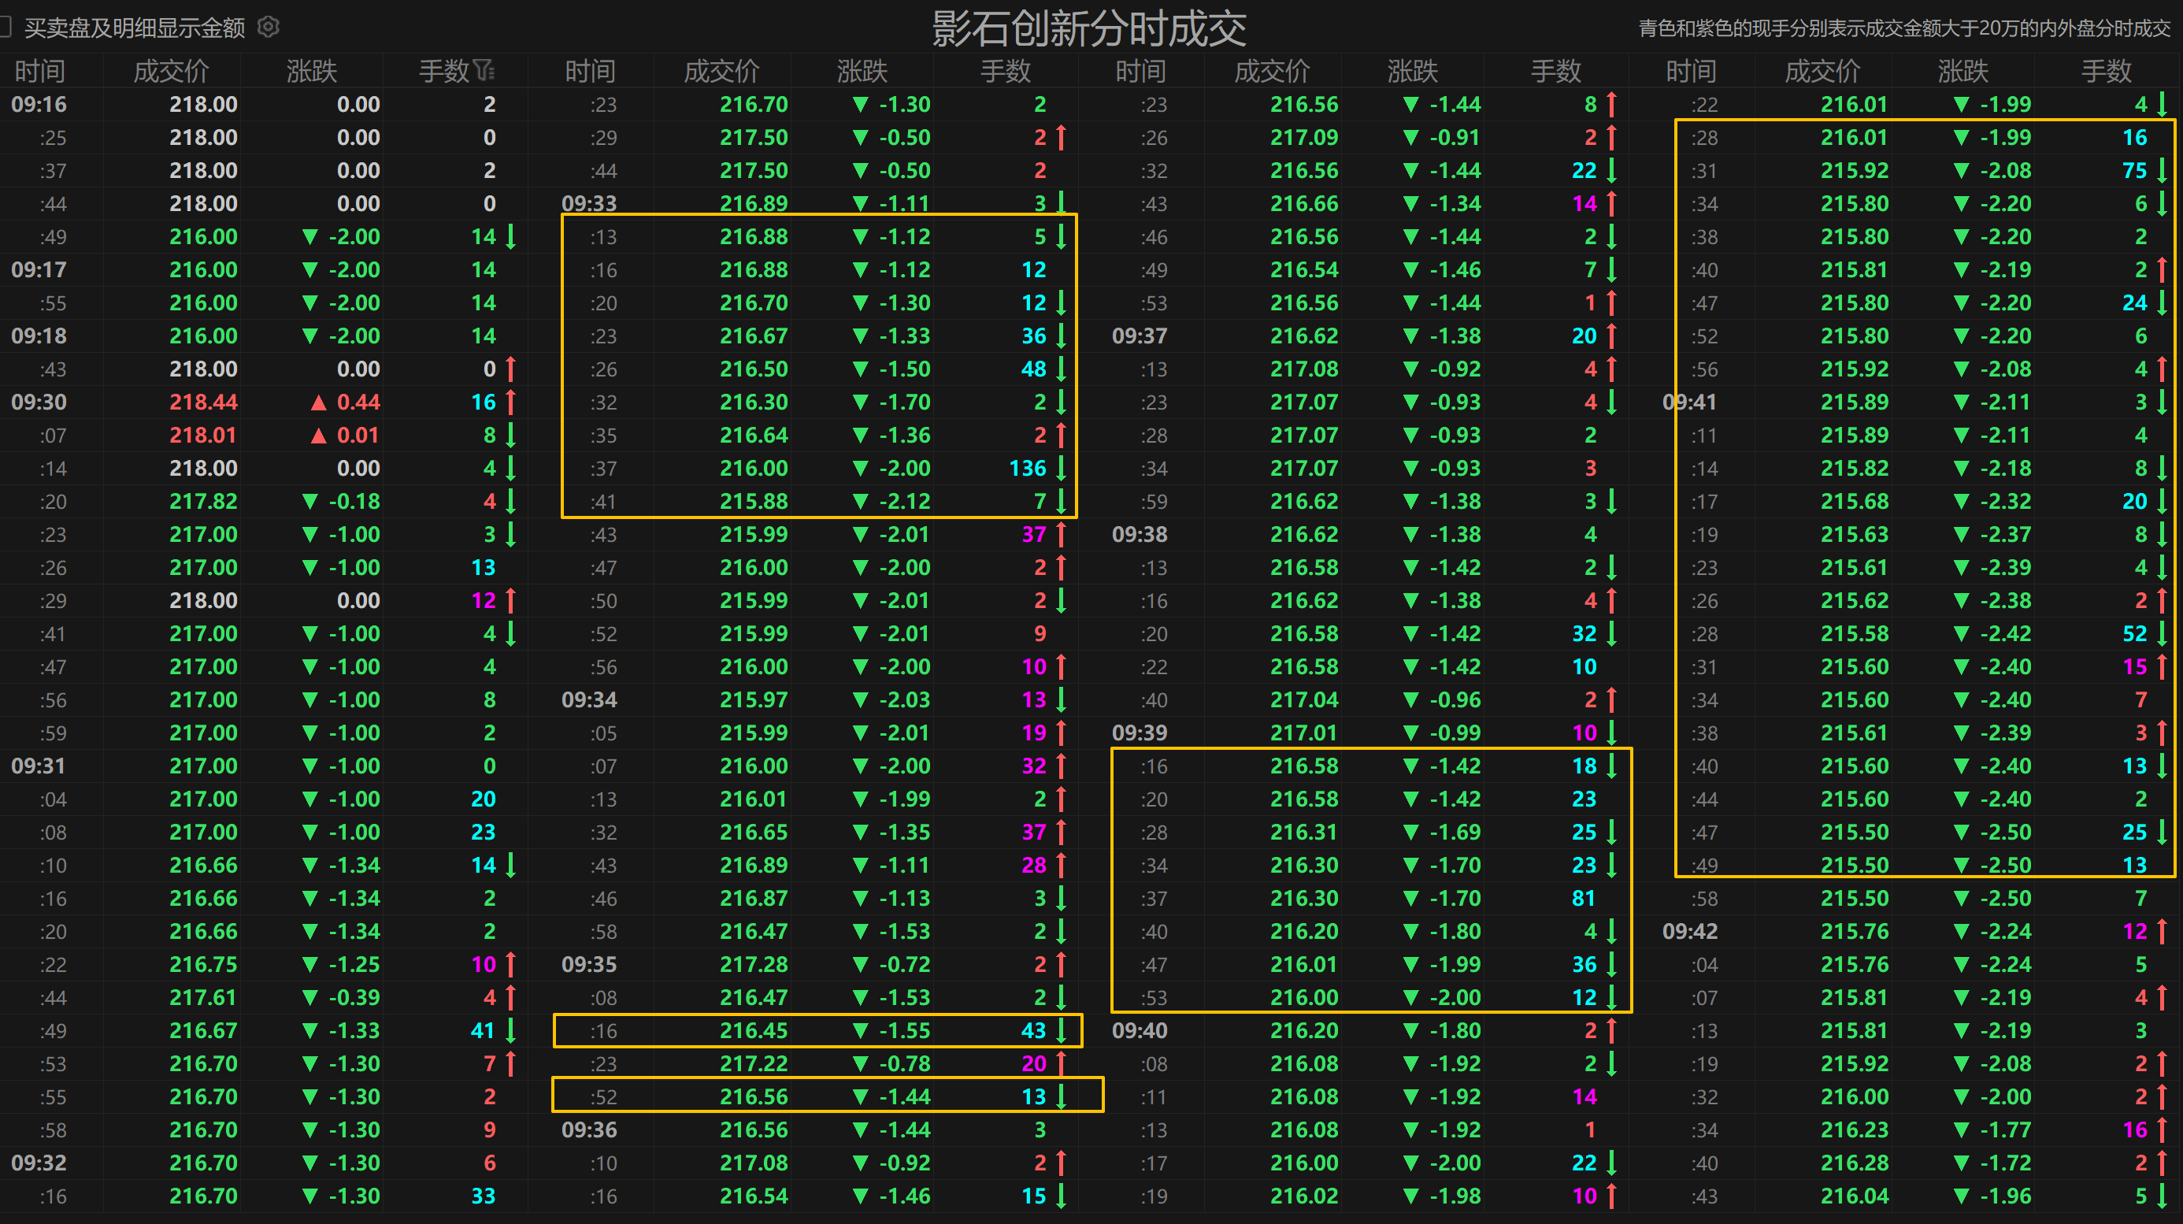Select 09:37 row priced 216.62
Image resolution: width=2183 pixels, height=1224 pixels.
[1303, 336]
